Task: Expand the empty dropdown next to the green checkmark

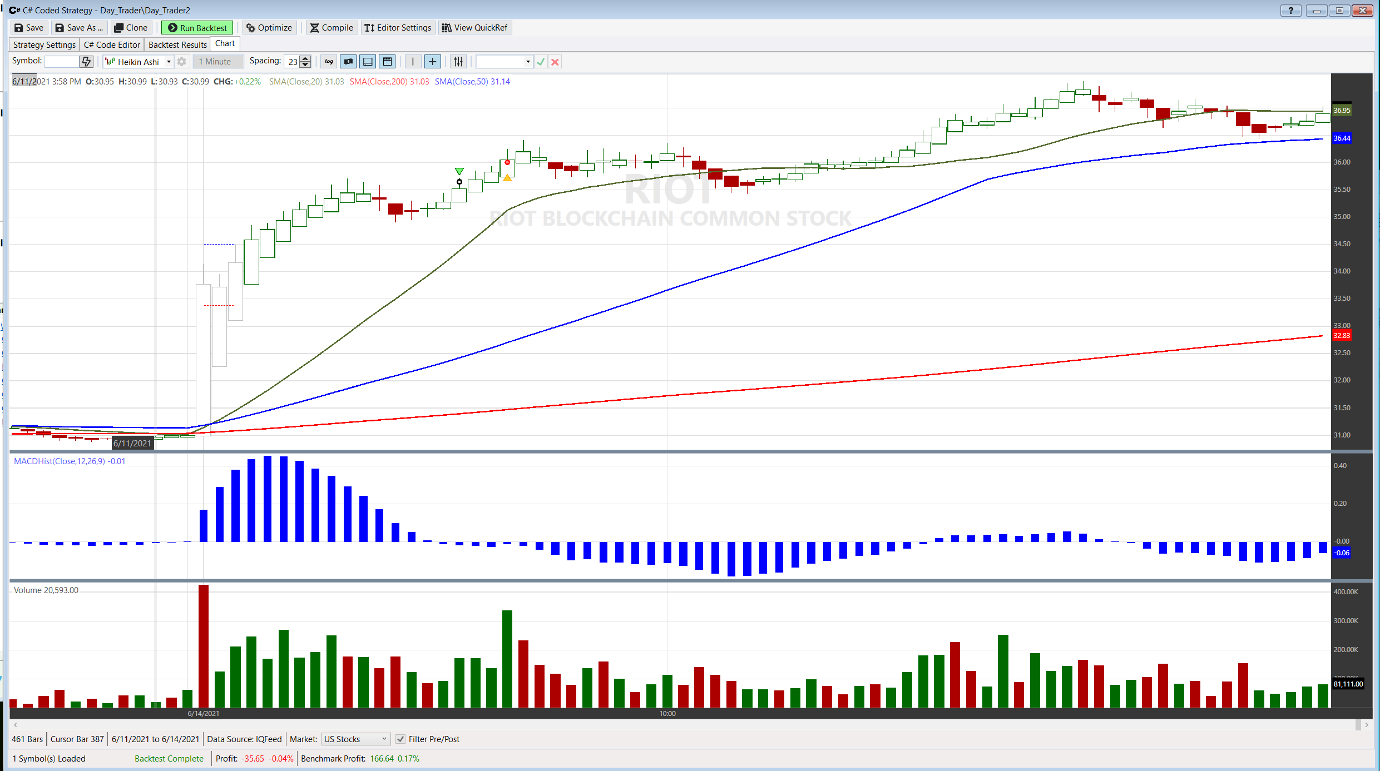Action: click(527, 62)
